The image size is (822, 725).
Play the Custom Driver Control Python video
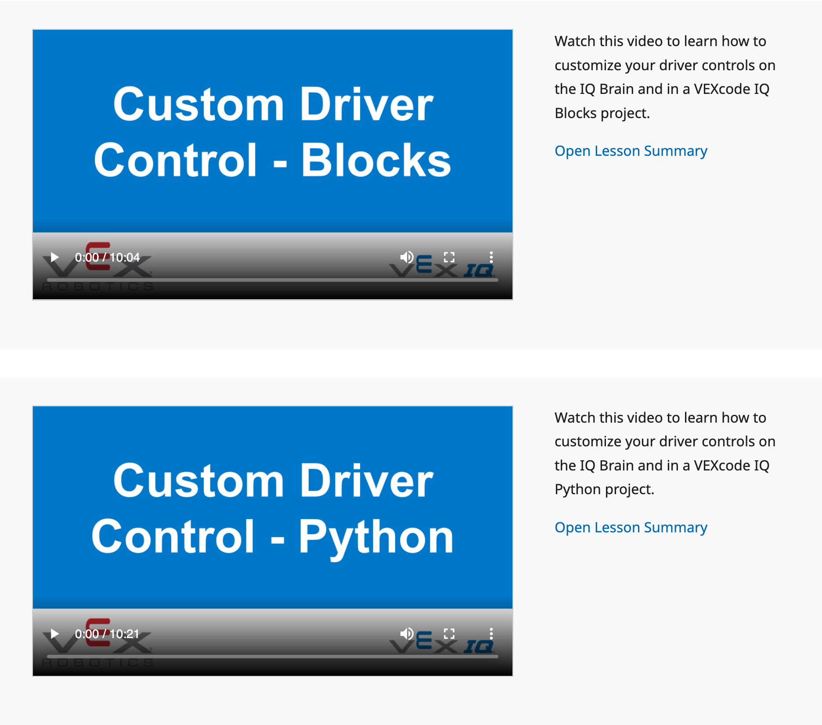(x=54, y=634)
